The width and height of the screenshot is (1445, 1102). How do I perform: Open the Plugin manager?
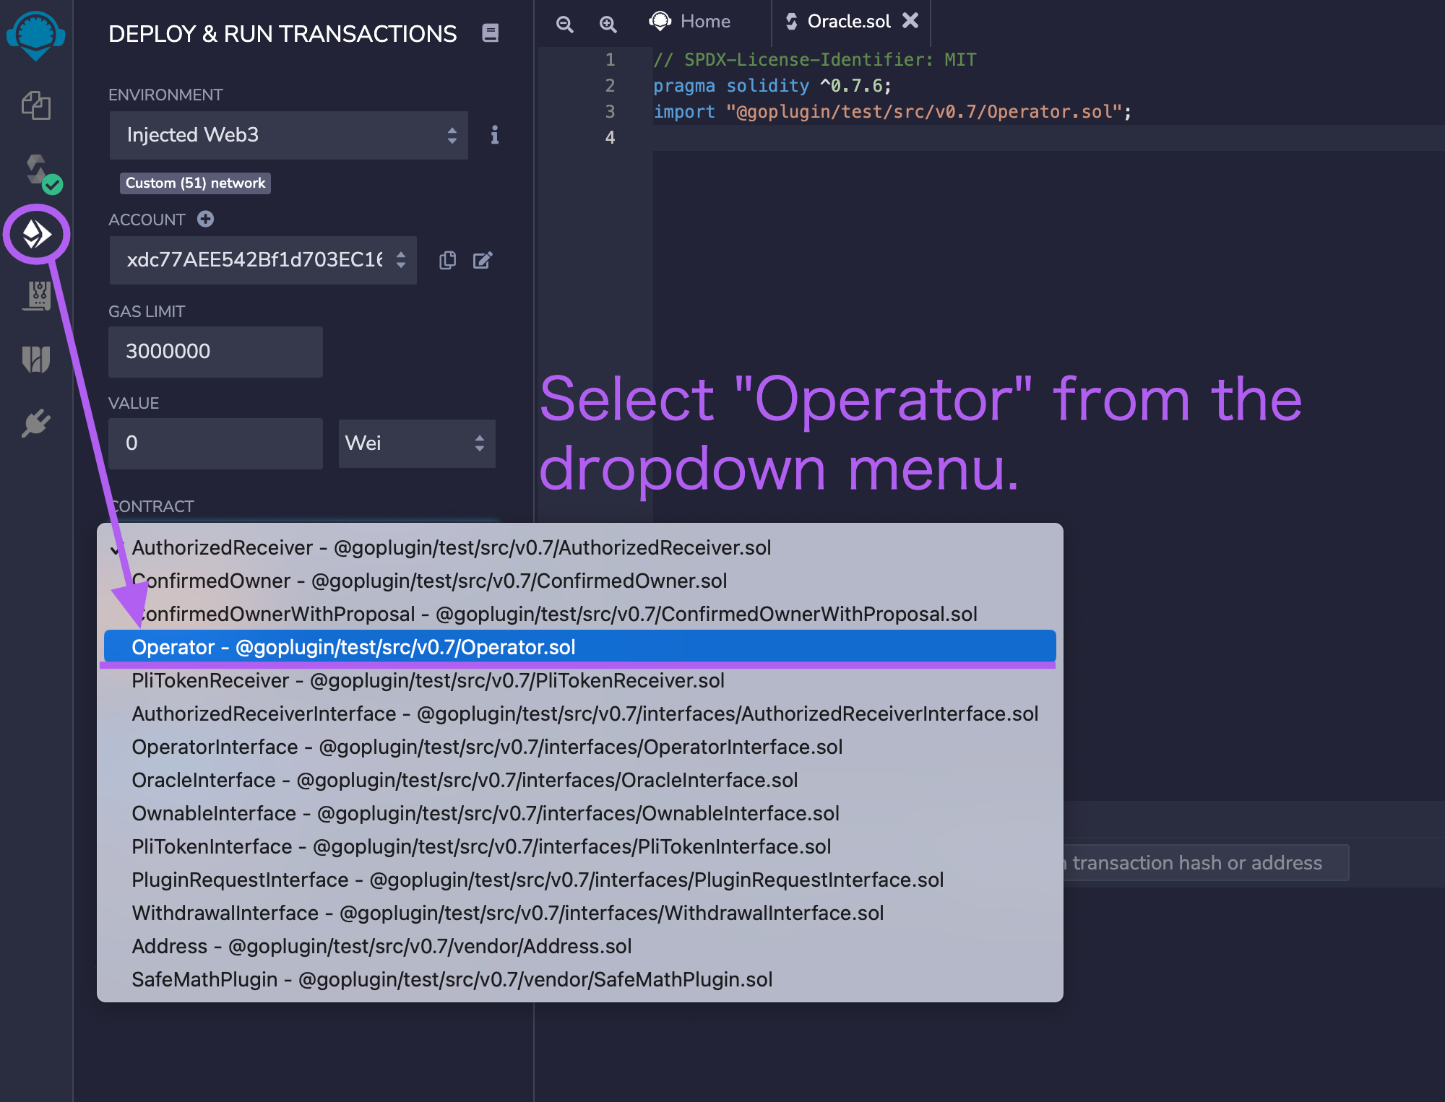36,422
